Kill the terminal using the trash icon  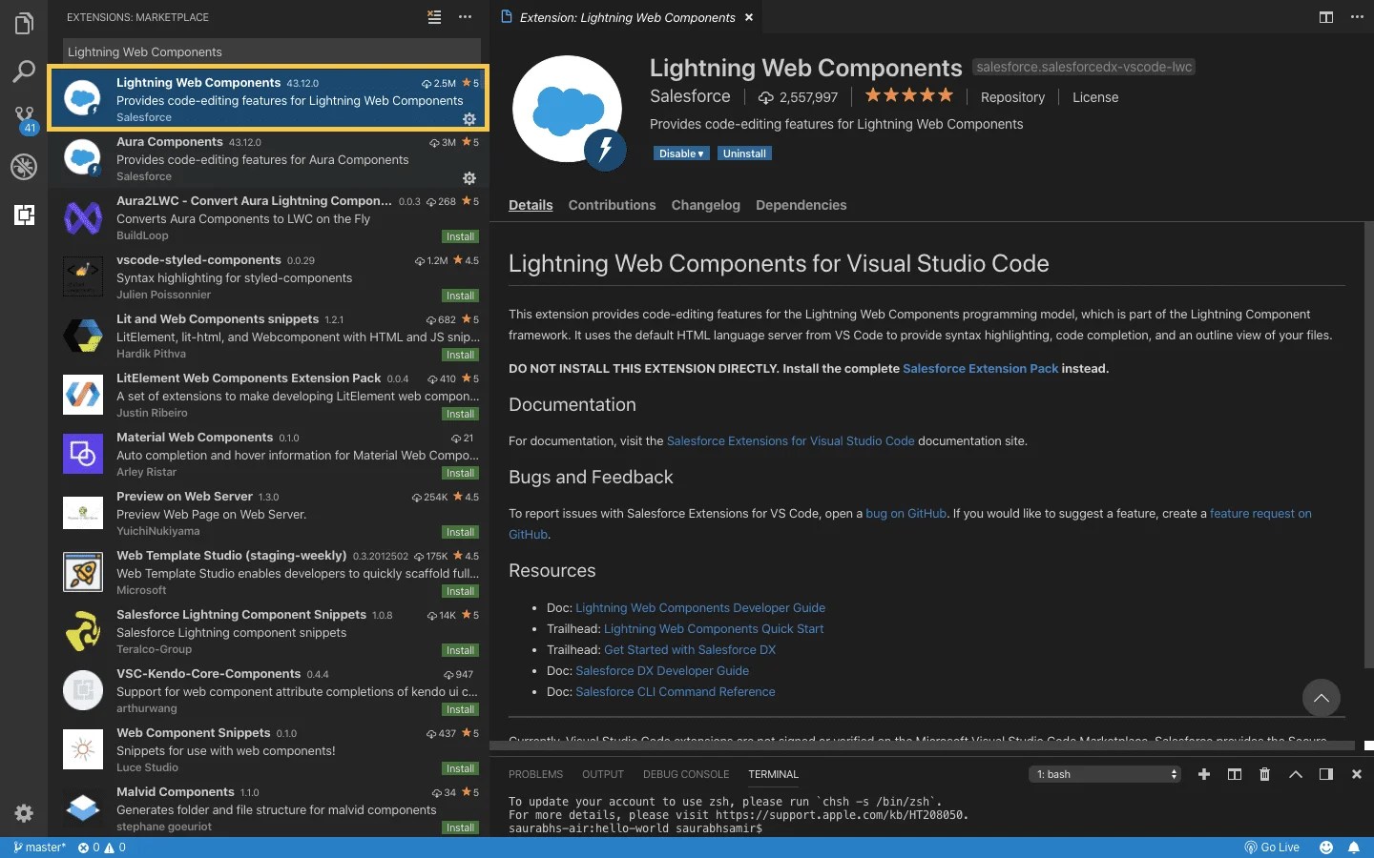1264,774
